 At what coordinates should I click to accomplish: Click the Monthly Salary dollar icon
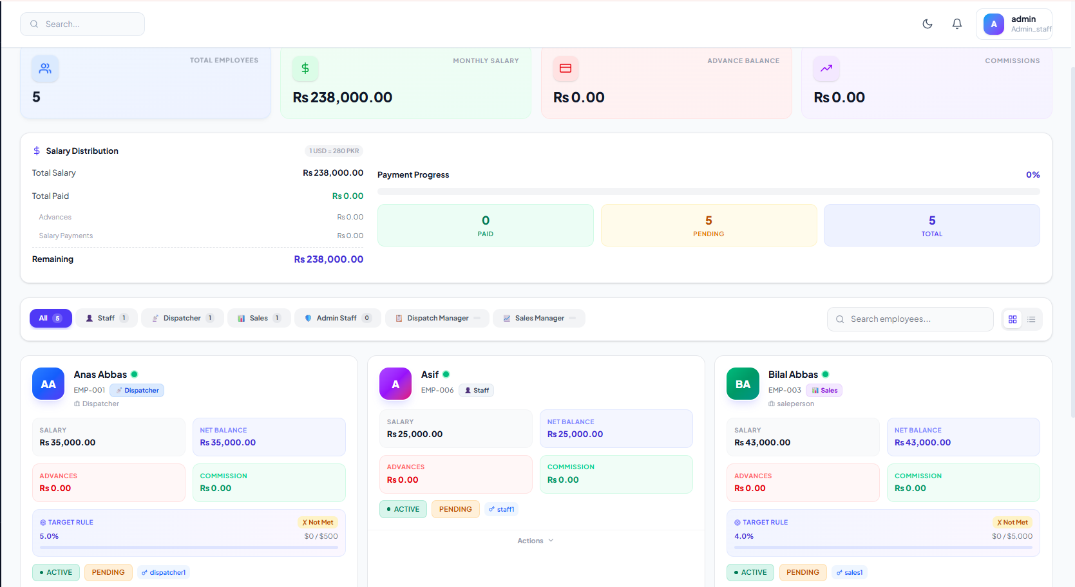pyautogui.click(x=305, y=68)
